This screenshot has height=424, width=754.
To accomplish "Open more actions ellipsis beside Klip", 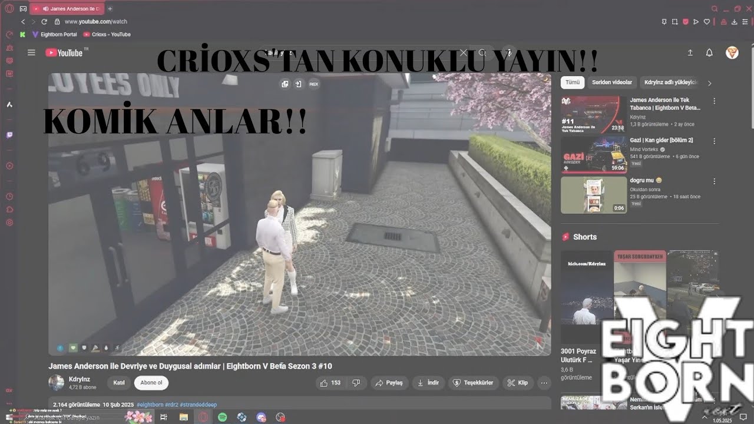I will point(544,383).
